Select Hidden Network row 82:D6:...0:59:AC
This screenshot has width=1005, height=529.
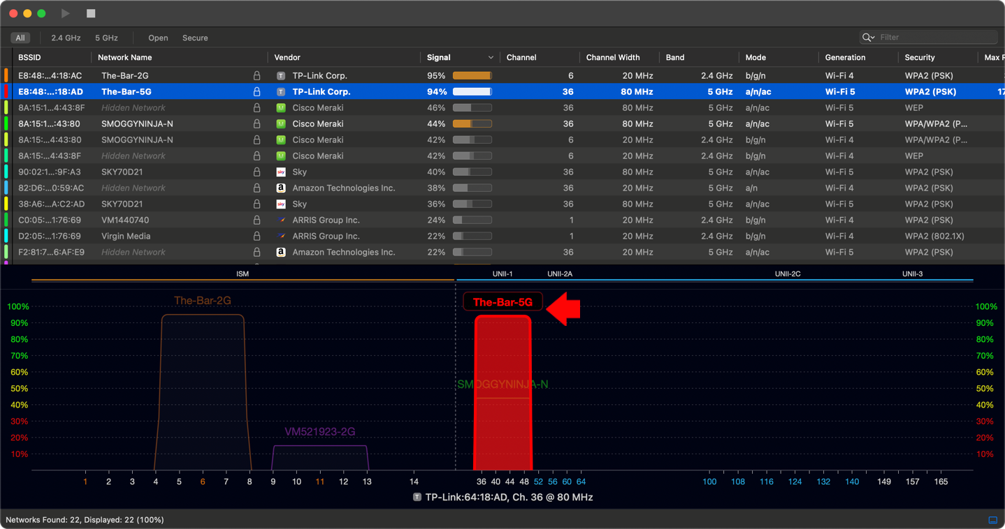click(503, 188)
